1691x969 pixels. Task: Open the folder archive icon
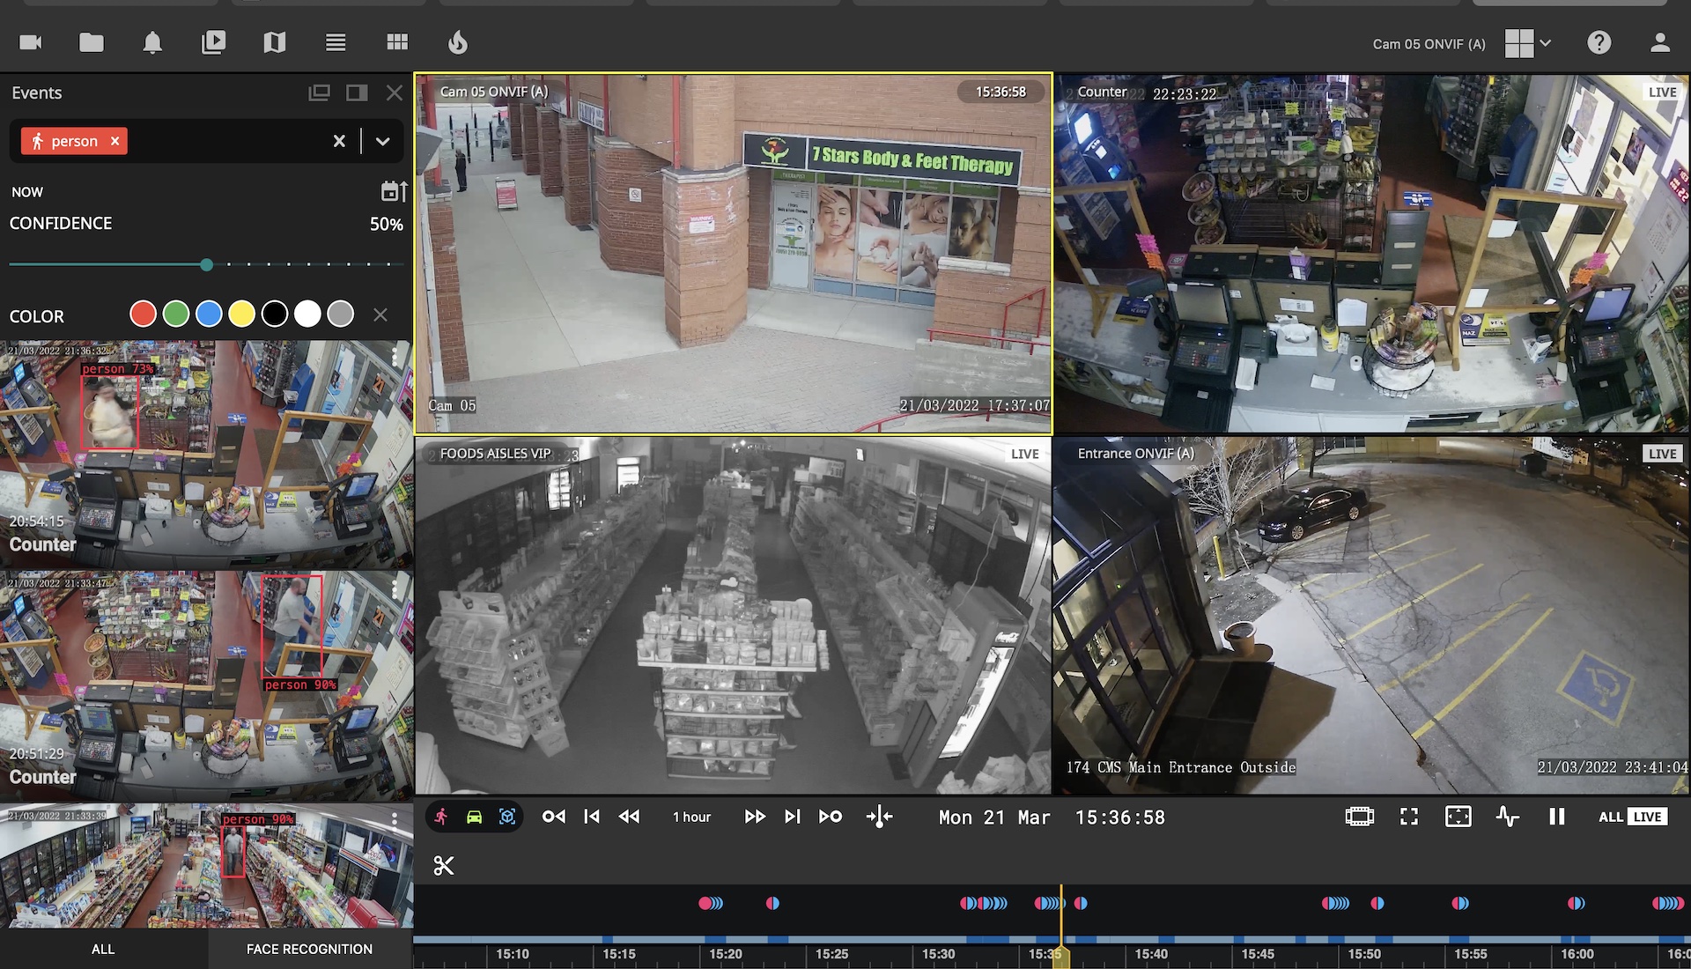[x=92, y=42]
